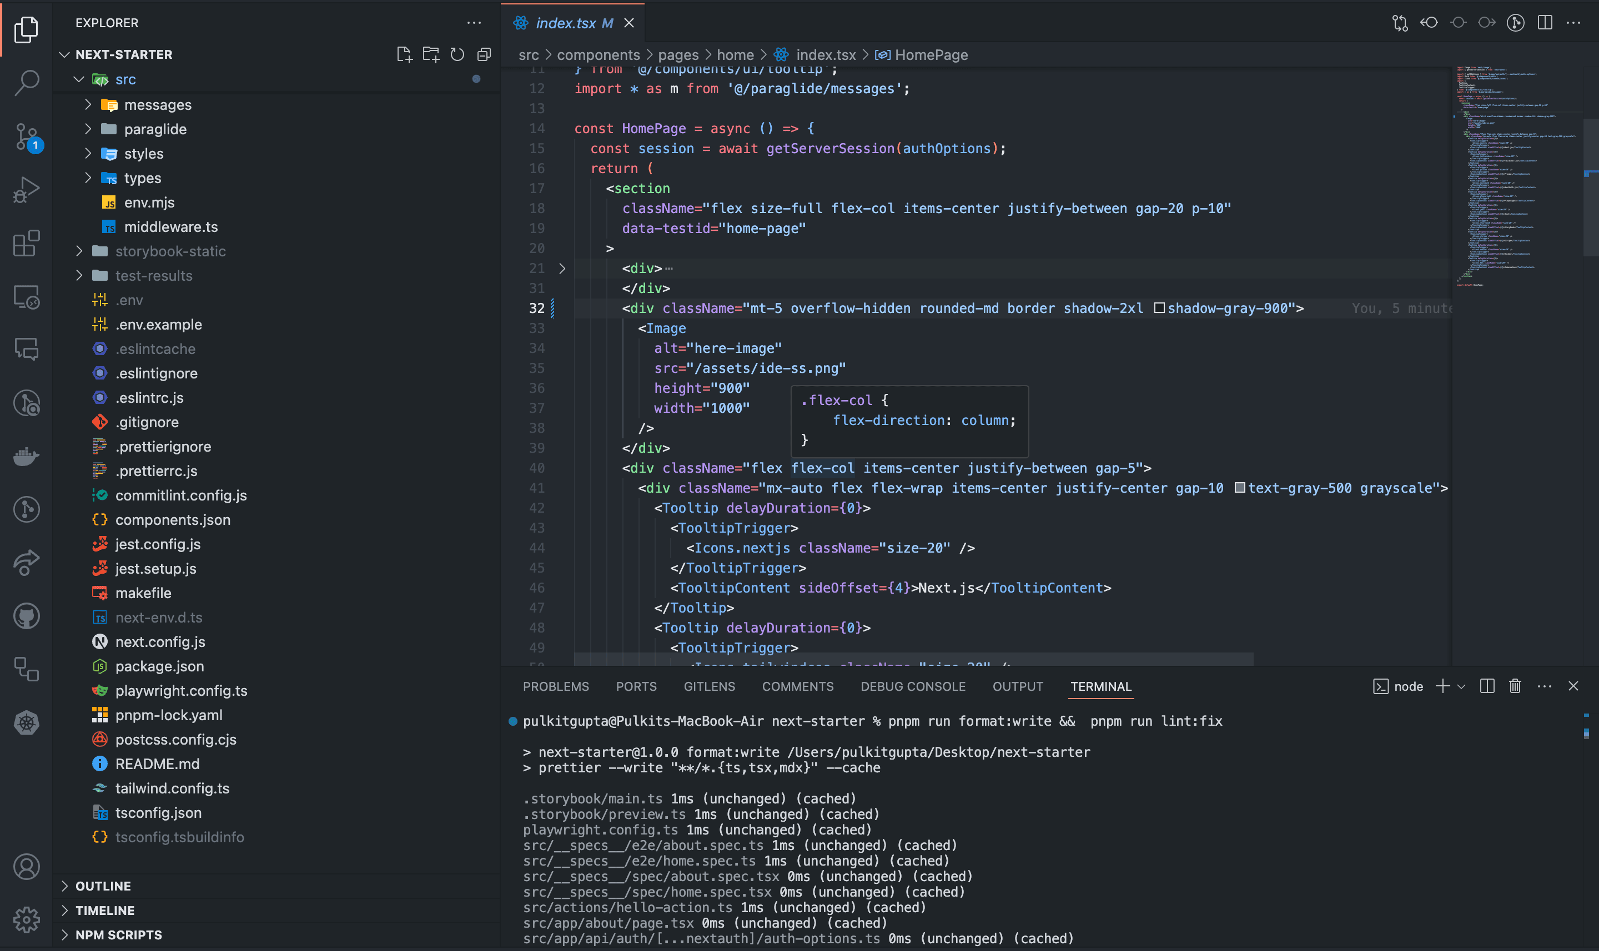1599x951 pixels.
Task: Expand the styles folder
Action: pyautogui.click(x=88, y=153)
